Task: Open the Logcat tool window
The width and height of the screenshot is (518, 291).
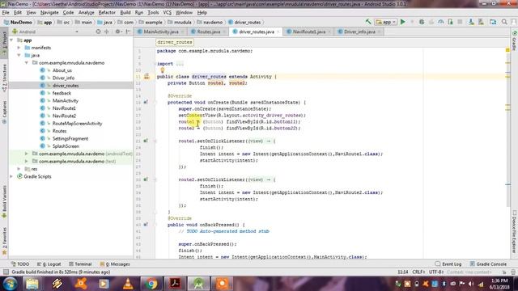Action: 49,264
